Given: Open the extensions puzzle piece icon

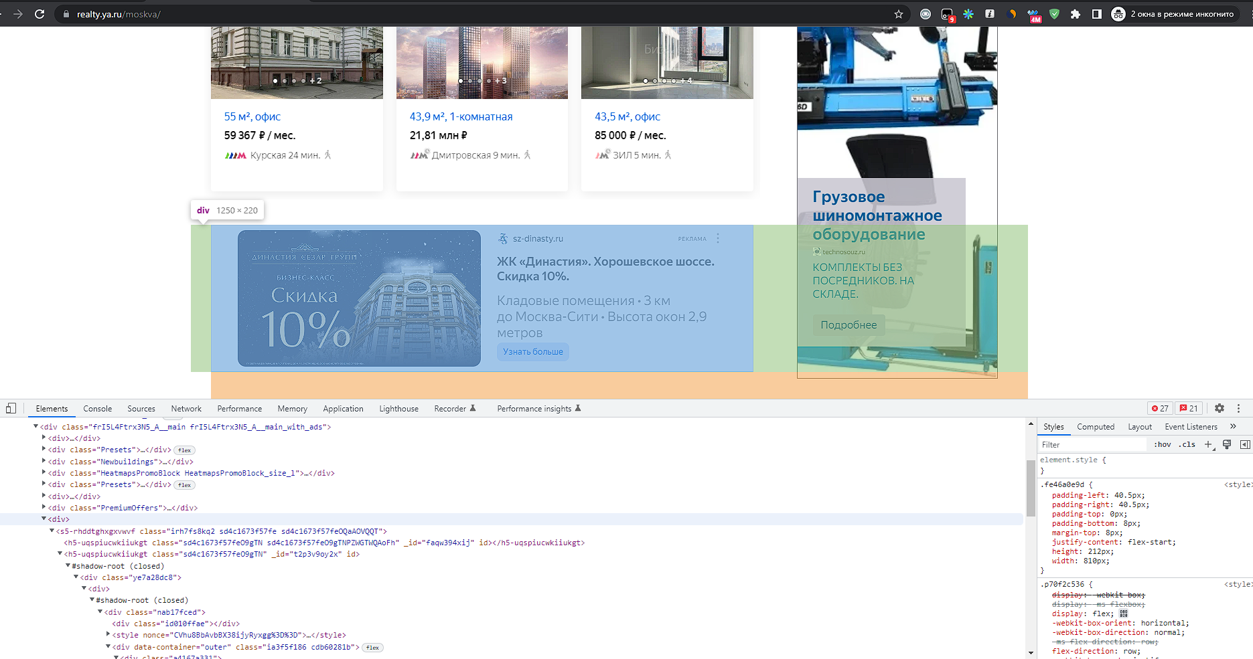Looking at the screenshot, I should click(1076, 13).
